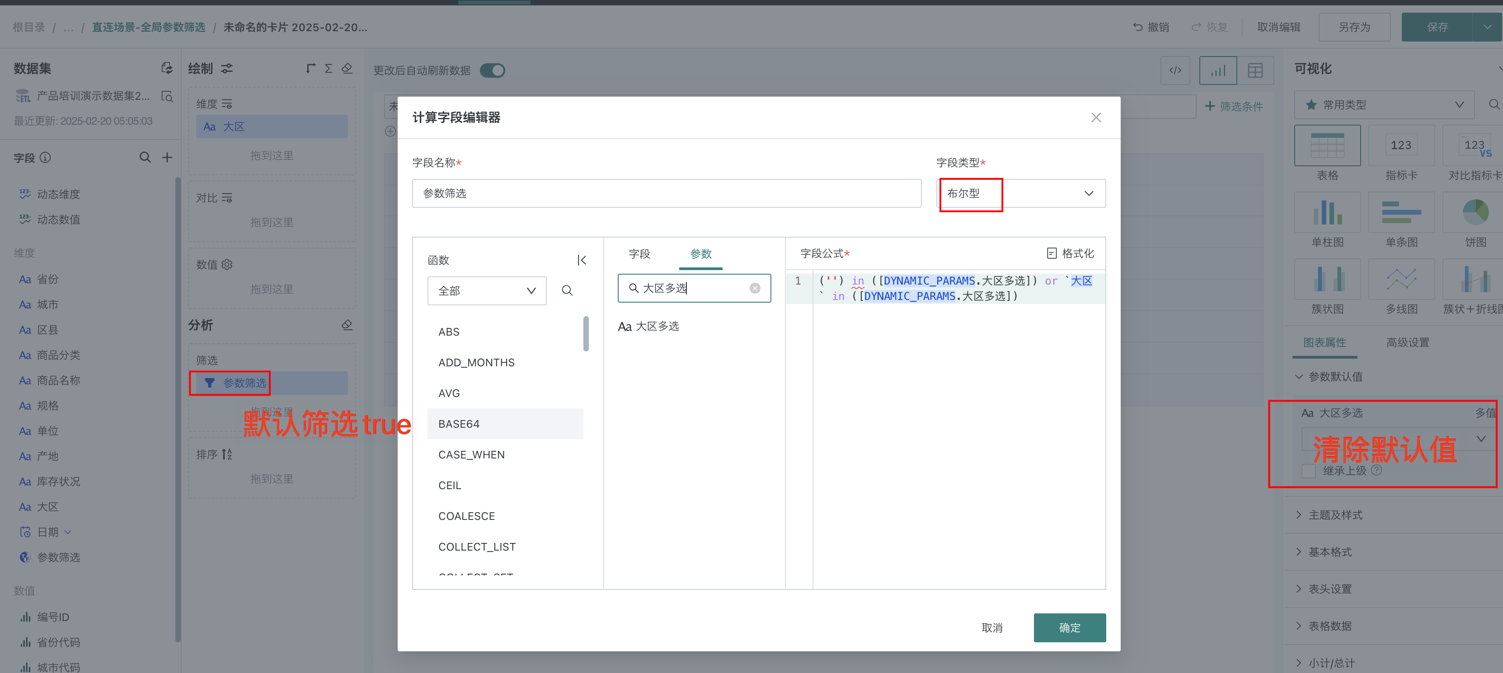Select the 大区多选 parameter result

[x=648, y=326]
